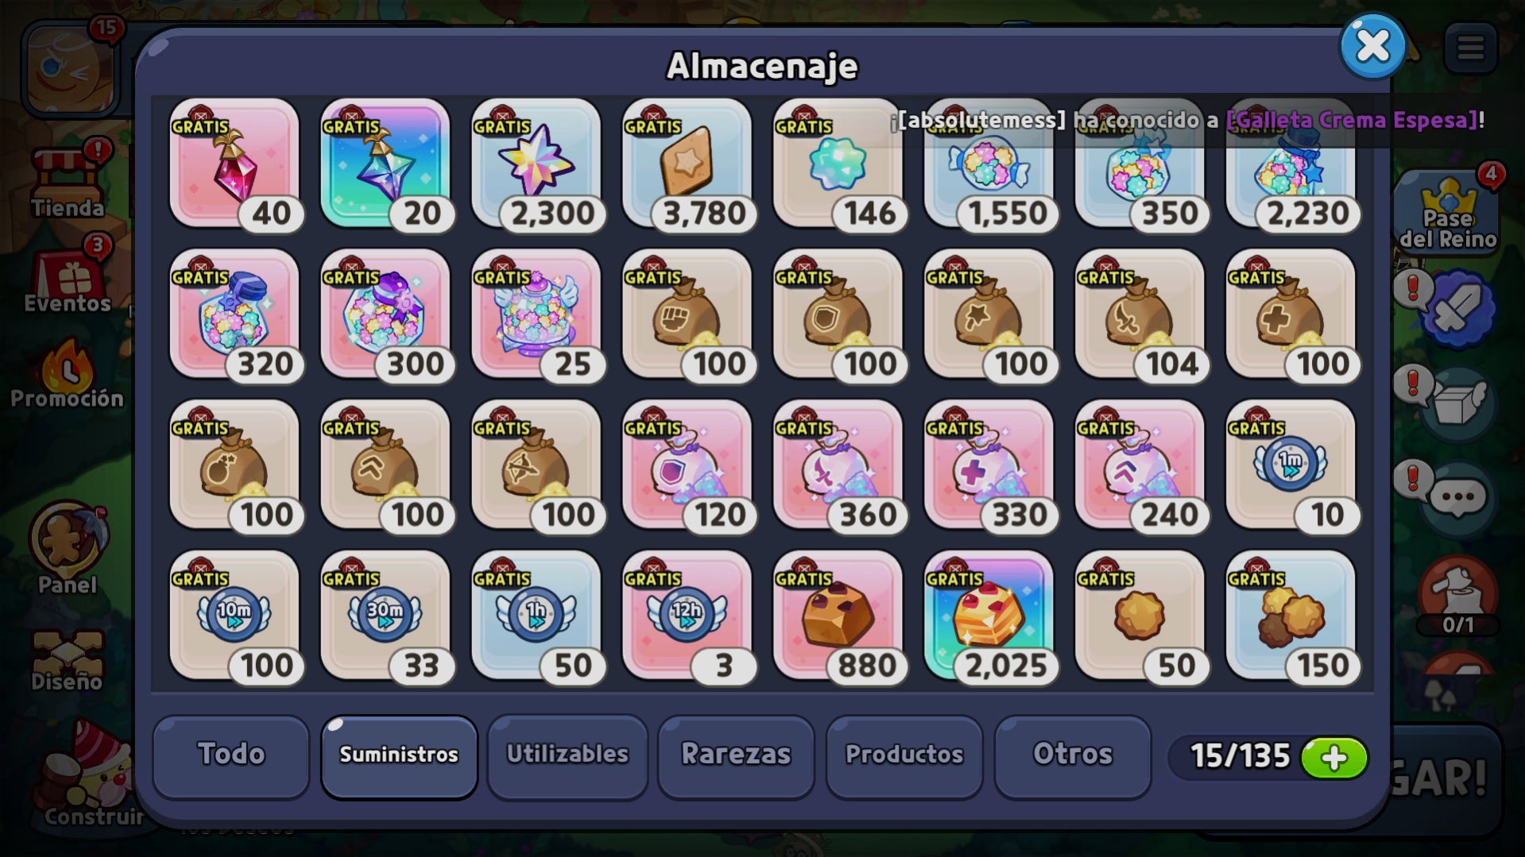Open the Productos tab
The height and width of the screenshot is (857, 1525).
coord(904,755)
